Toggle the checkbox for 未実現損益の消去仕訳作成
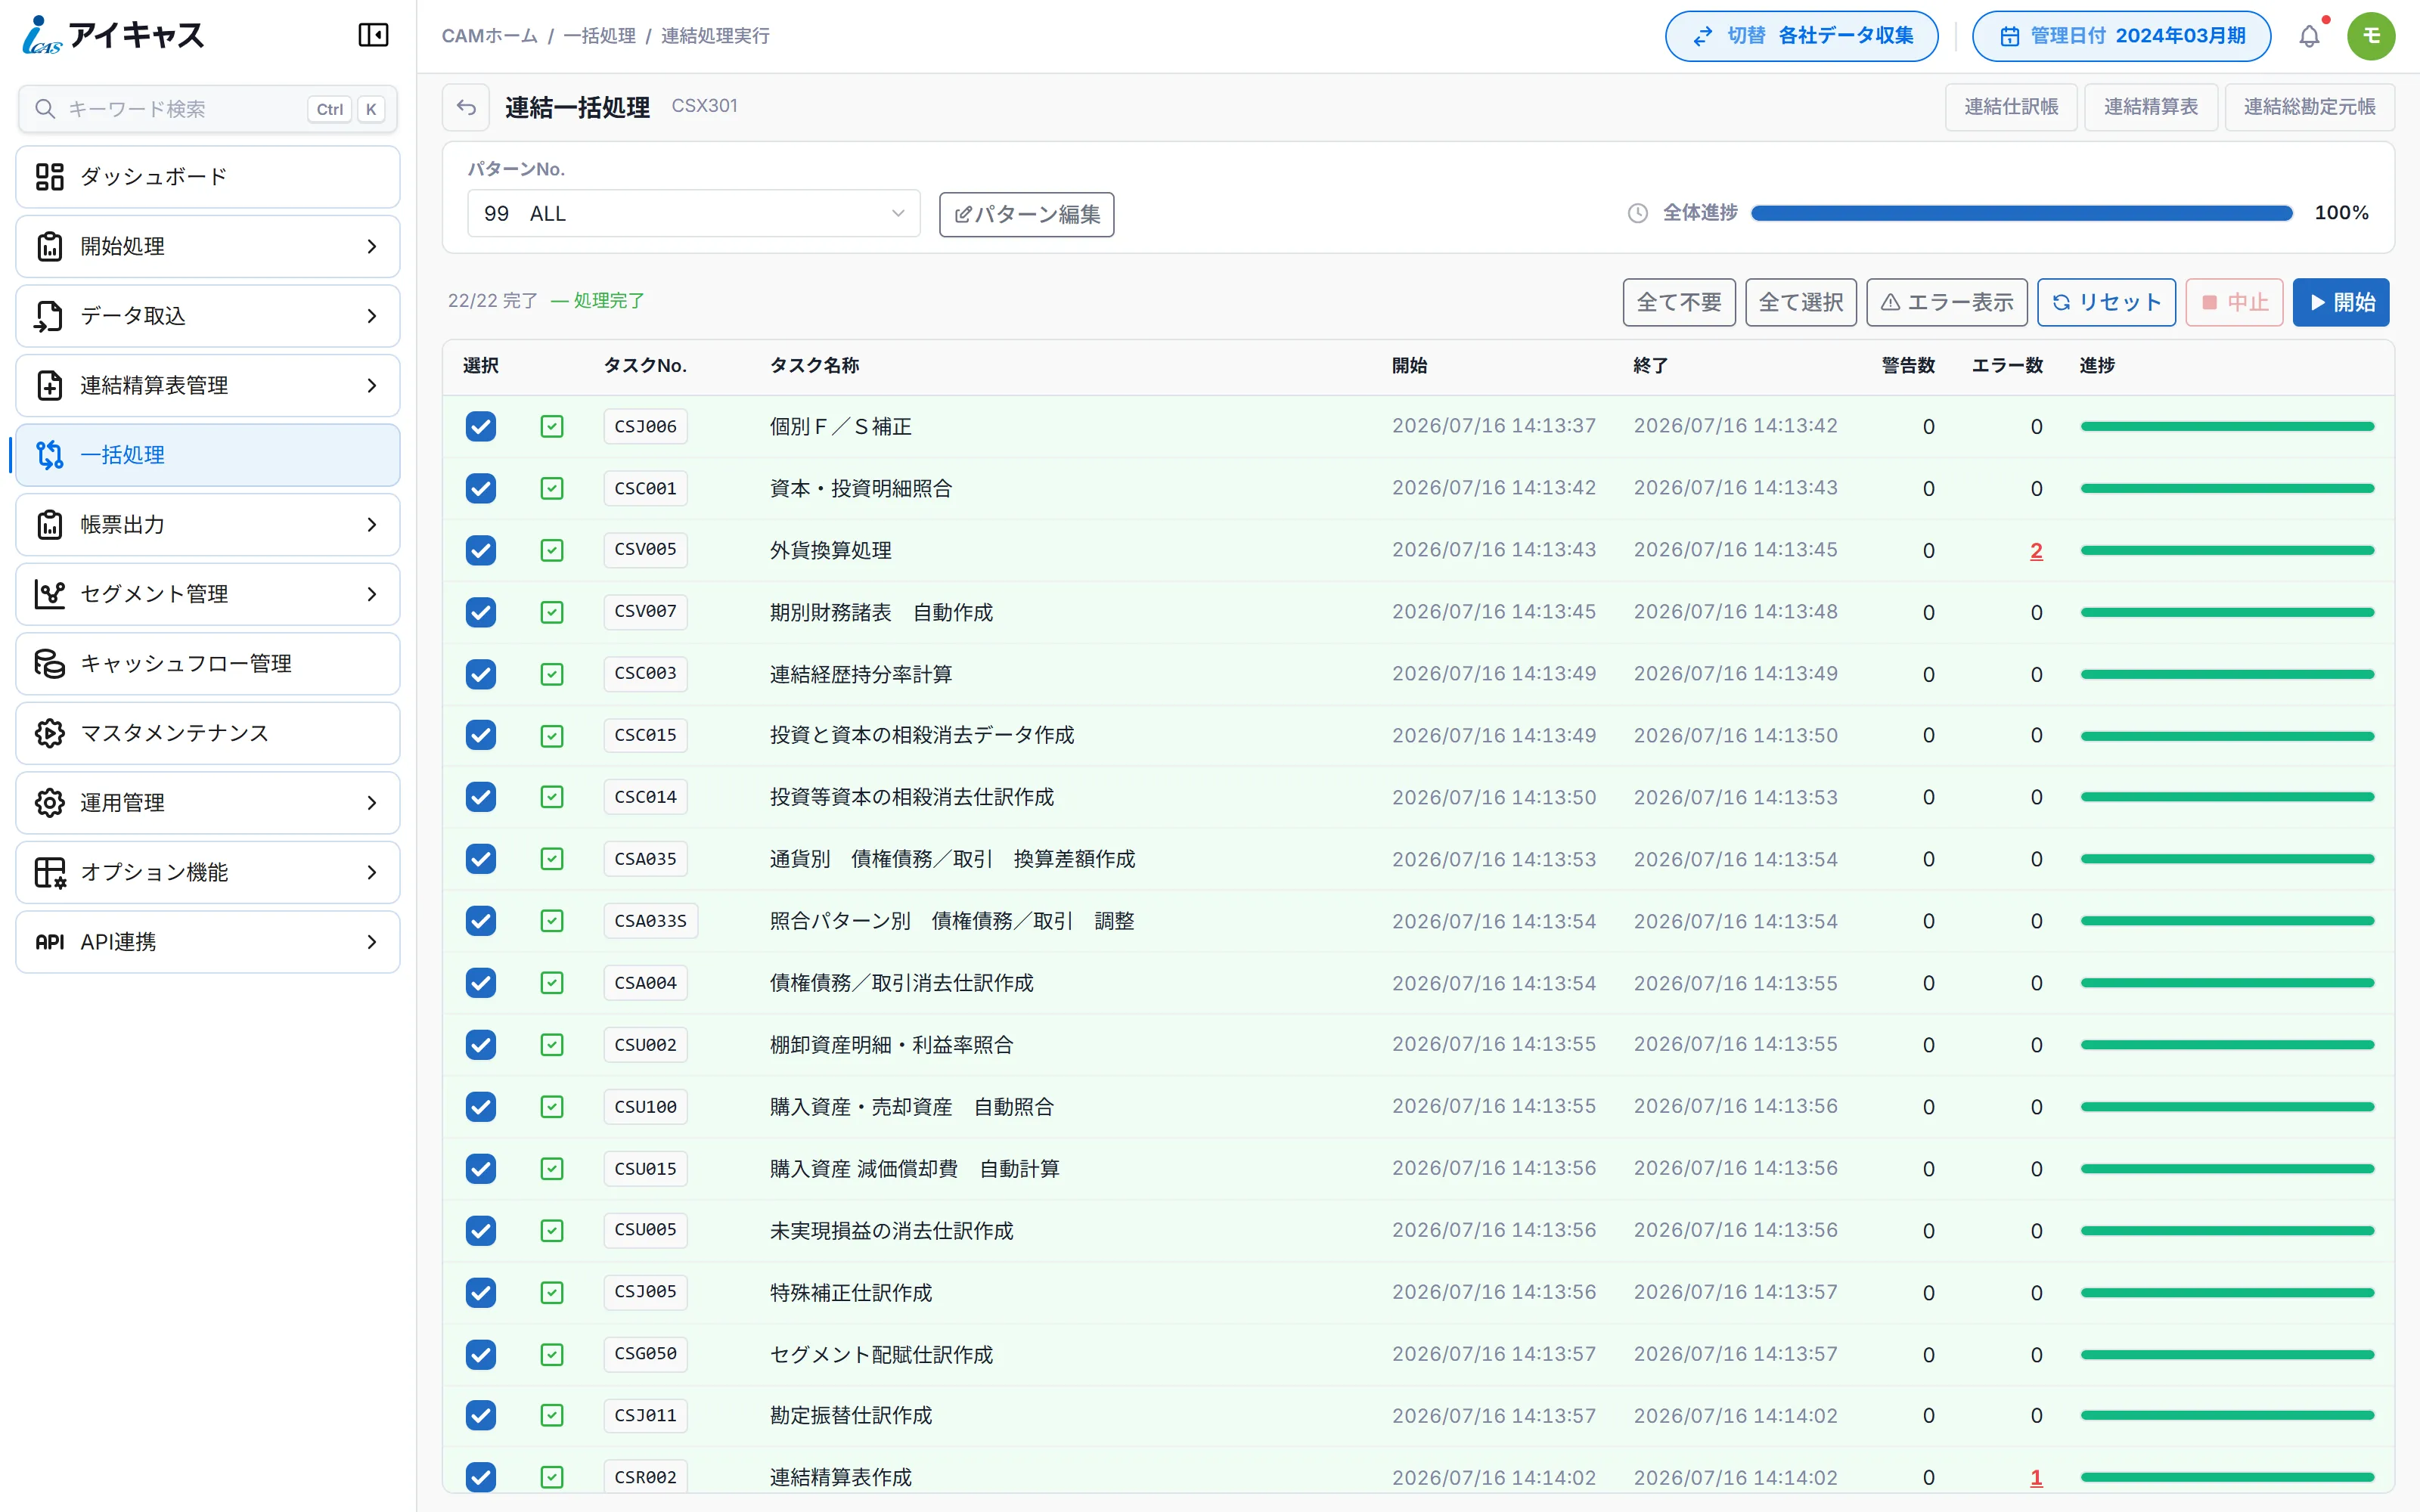Screen dimensions: 2420x1512 [481, 1231]
